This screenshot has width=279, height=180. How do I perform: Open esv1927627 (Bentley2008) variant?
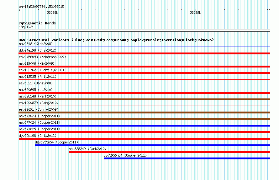pos(41,70)
